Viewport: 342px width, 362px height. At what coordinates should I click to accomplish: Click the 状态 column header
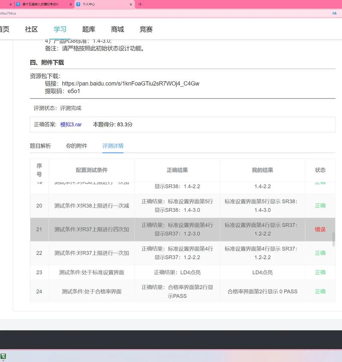tap(320, 170)
